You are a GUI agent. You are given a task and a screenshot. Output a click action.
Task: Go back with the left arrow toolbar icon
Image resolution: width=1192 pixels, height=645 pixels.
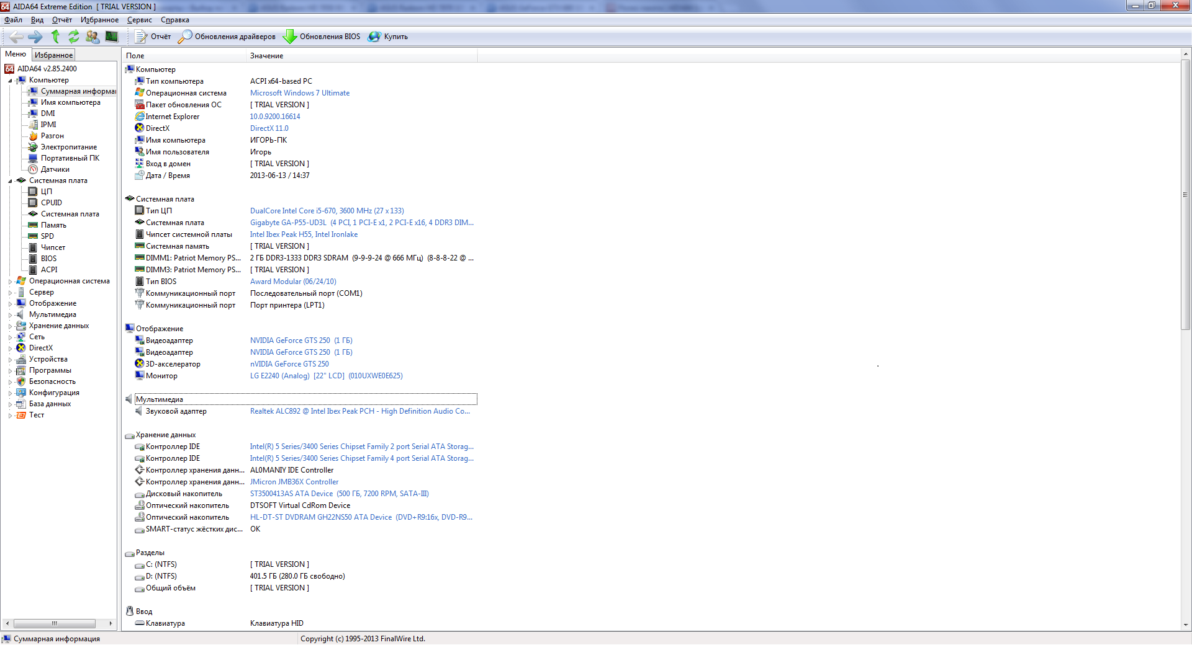[16, 37]
